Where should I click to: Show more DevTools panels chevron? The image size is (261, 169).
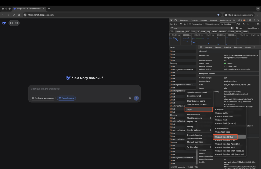coord(234,20)
